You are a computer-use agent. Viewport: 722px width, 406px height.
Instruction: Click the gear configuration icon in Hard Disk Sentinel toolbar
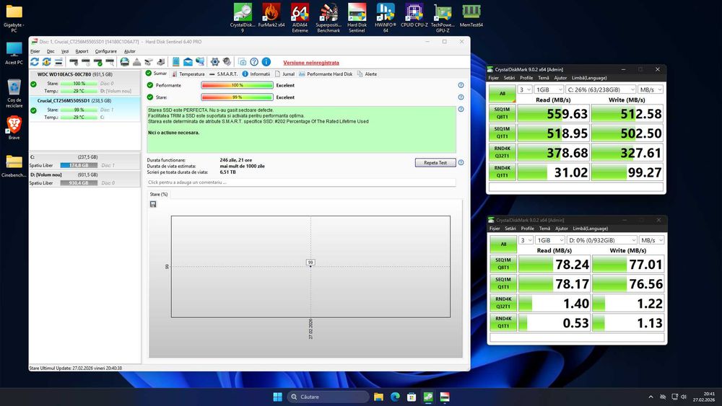tap(215, 61)
